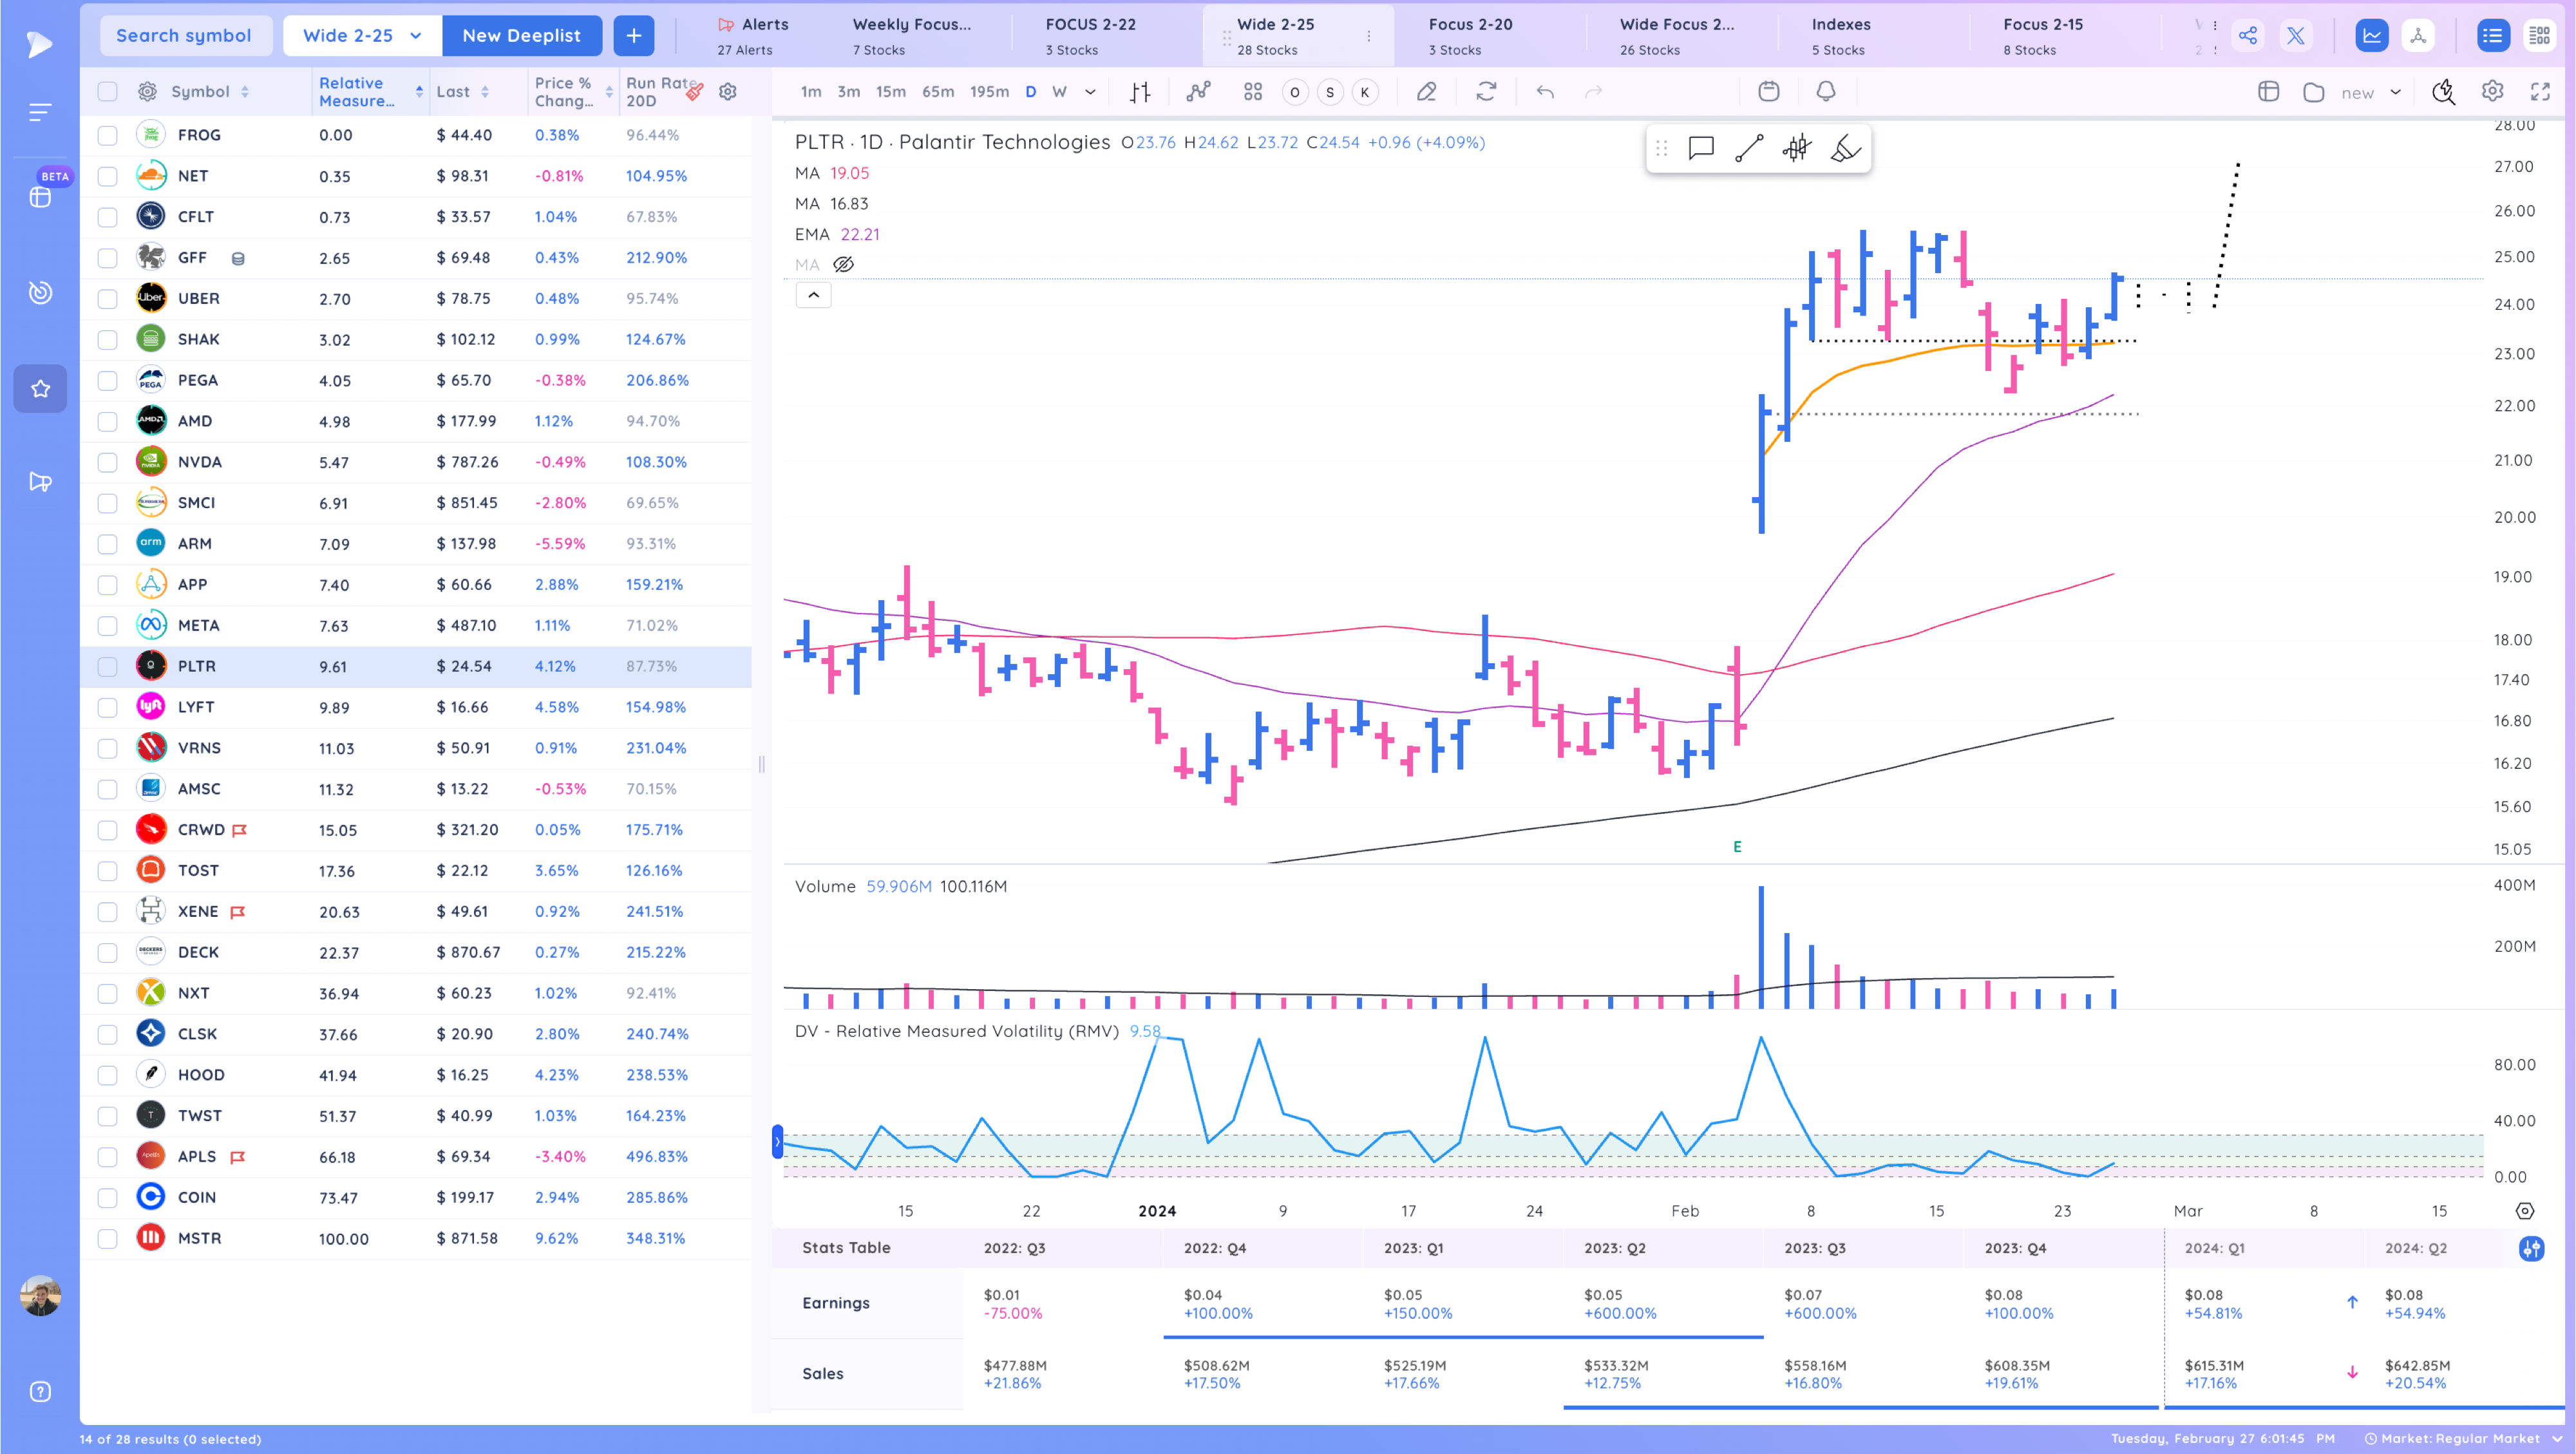Select the 65m timeframe

(x=937, y=92)
